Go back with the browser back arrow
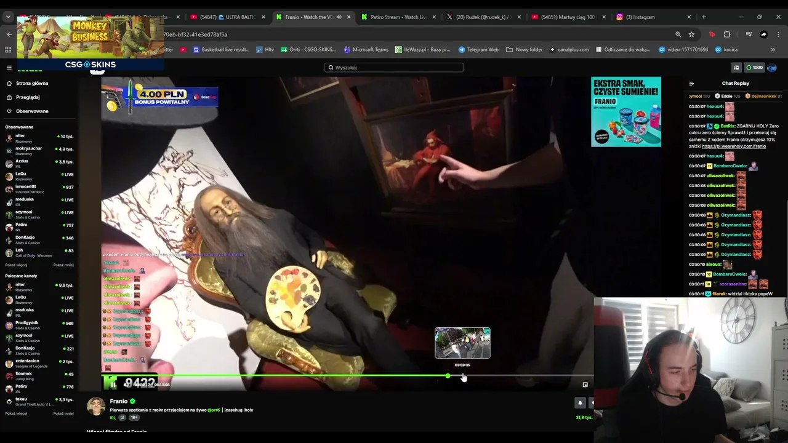 pyautogui.click(x=9, y=34)
